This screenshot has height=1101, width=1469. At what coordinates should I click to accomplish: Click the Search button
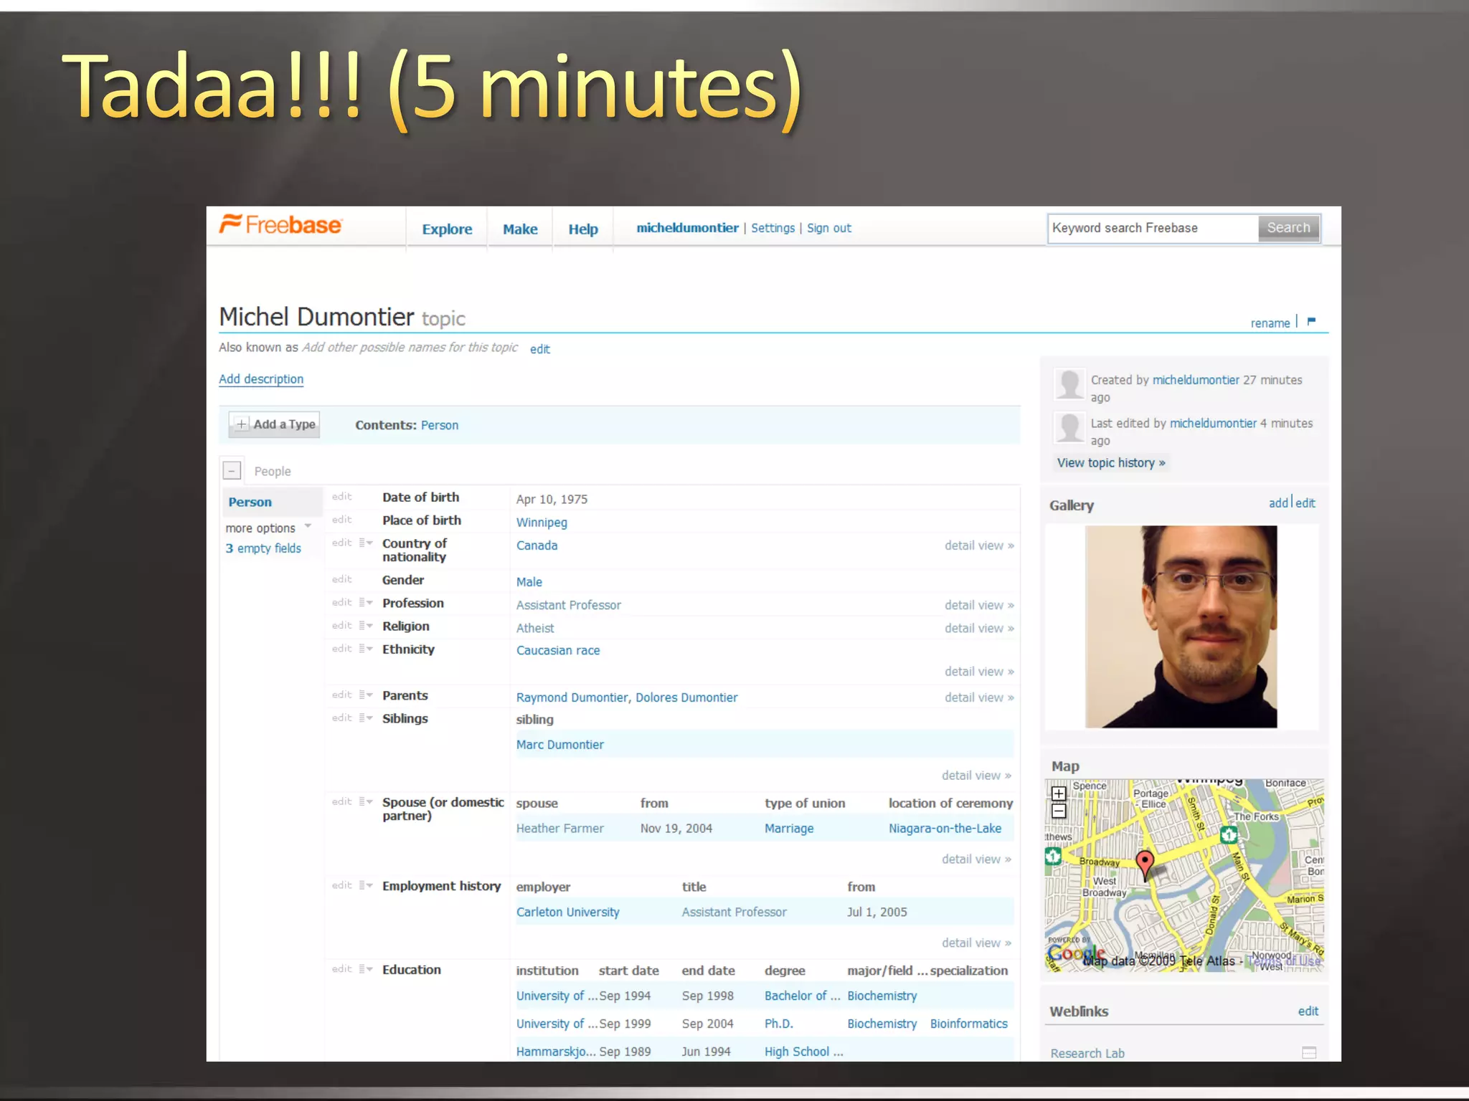[1288, 228]
